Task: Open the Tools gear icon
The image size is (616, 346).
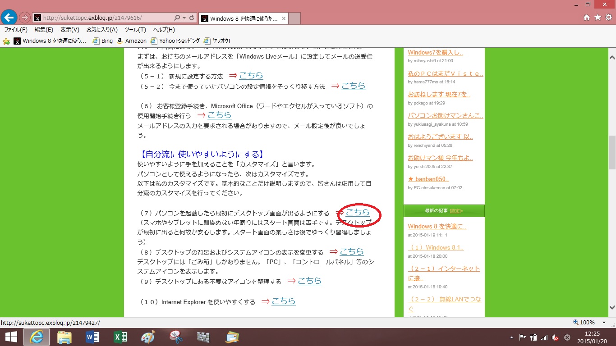Action: pos(608,18)
